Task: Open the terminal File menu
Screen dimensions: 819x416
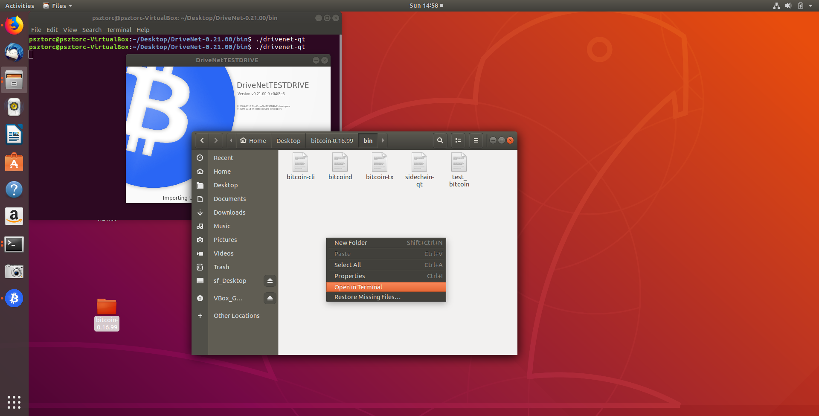Action: 36,30
